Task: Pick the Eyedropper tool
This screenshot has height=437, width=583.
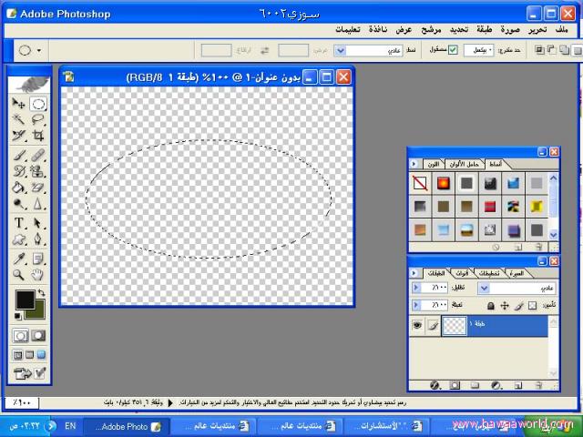Action: 19,258
